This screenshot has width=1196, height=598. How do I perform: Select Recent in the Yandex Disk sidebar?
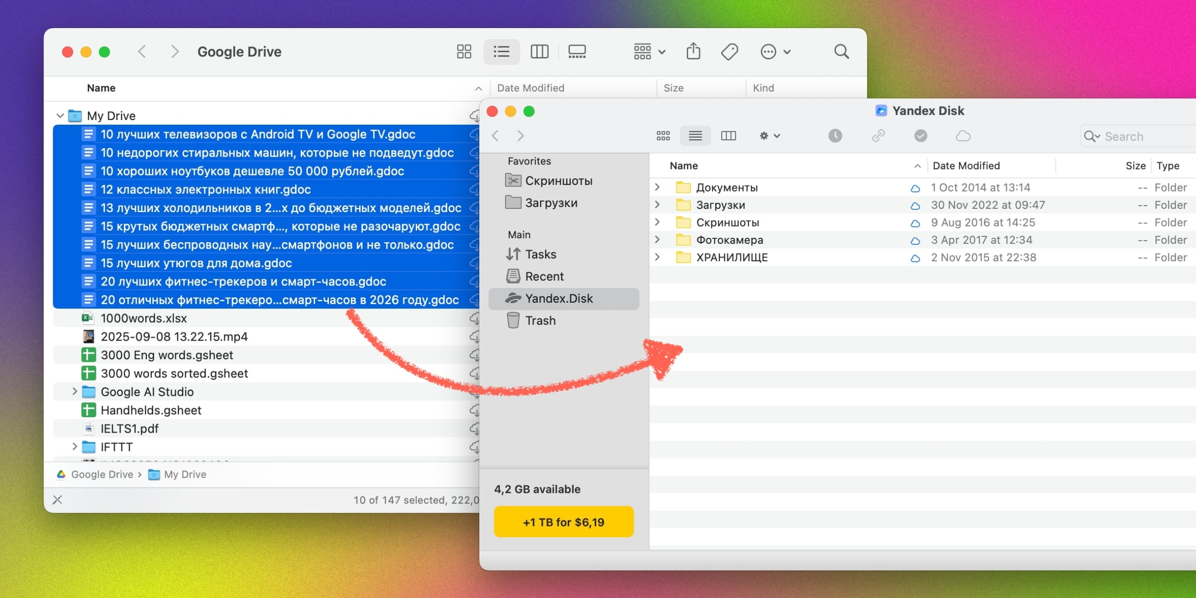544,277
